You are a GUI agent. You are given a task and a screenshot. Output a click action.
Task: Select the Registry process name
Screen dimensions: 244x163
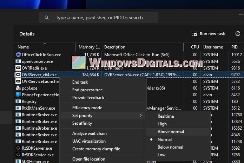click(x=29, y=102)
